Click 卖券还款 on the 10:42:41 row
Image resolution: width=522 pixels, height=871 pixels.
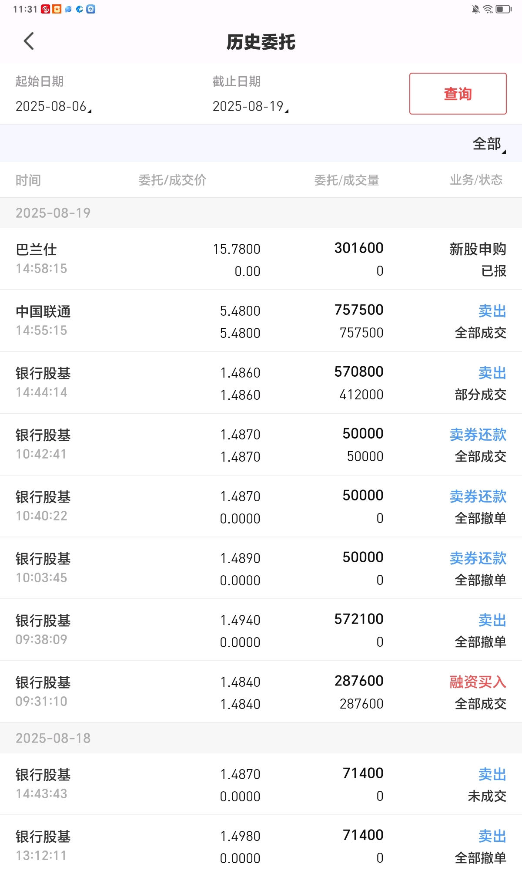point(478,435)
